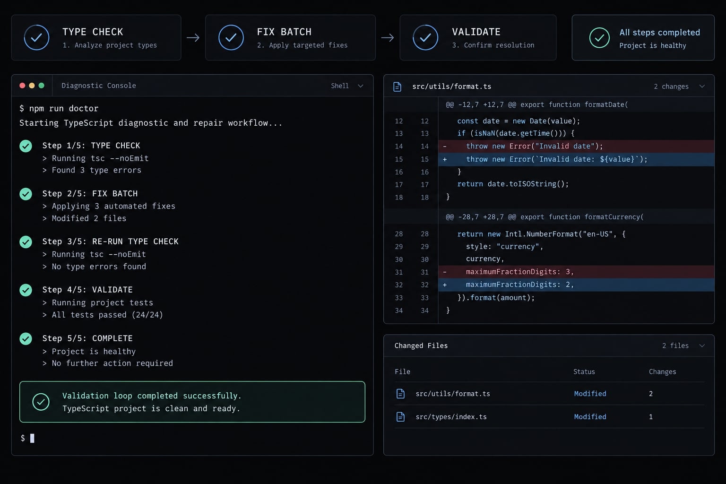Viewport: 726px width, 484px height.
Task: Open src/utils/format.ts in Changed Files
Action: (453, 394)
